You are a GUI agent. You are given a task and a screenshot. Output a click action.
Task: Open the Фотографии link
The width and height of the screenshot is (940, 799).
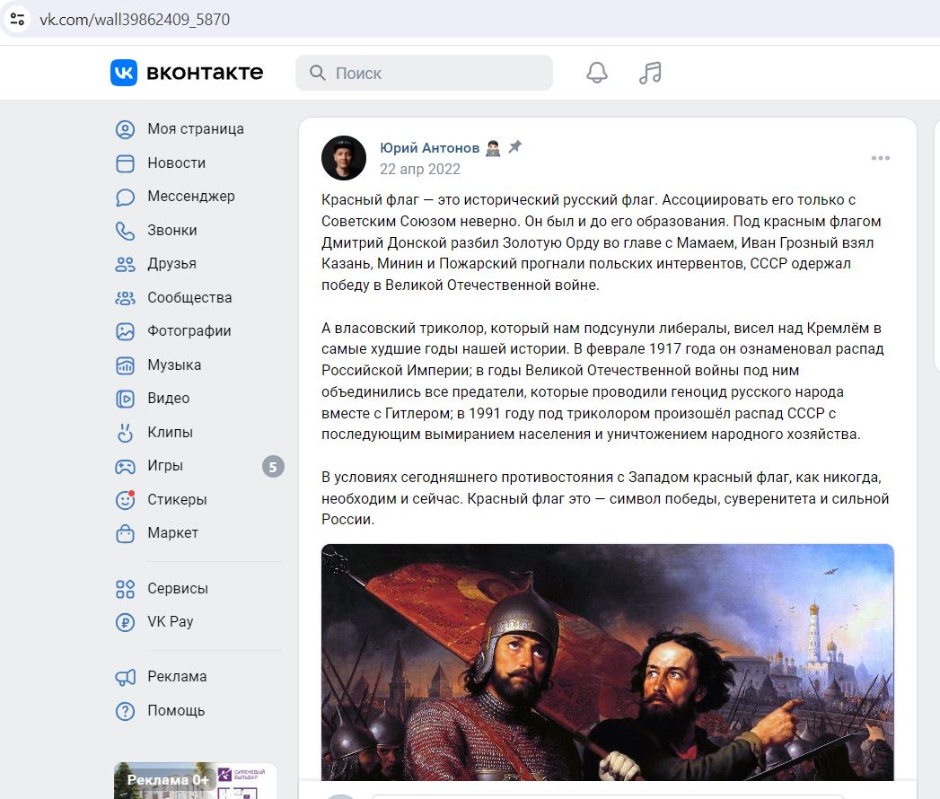point(189,331)
